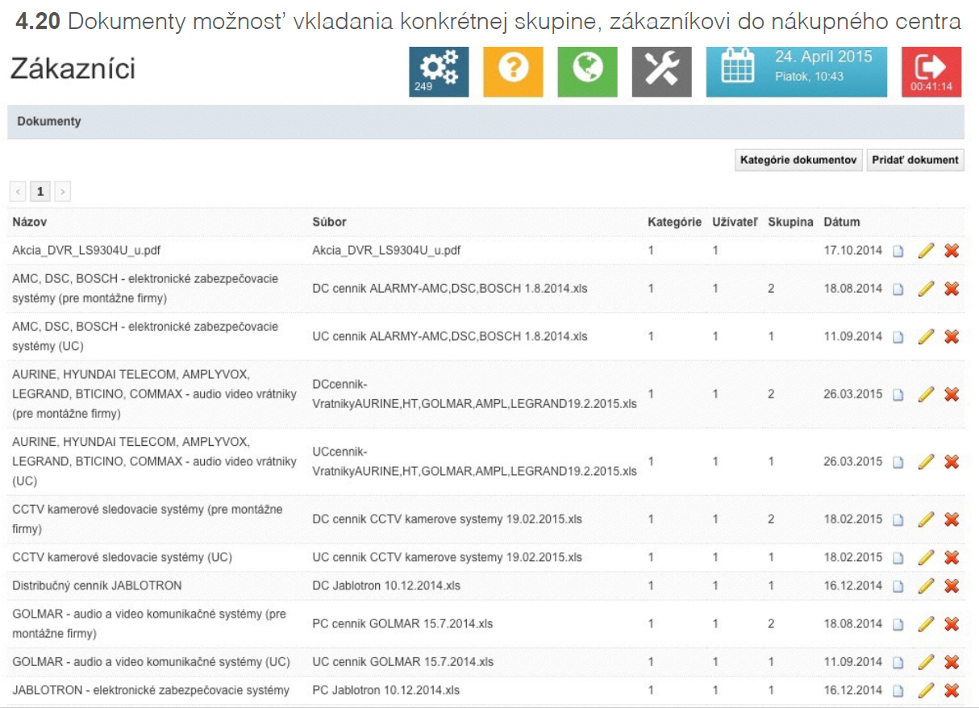
Task: Open the orange question mark help icon
Action: click(513, 72)
